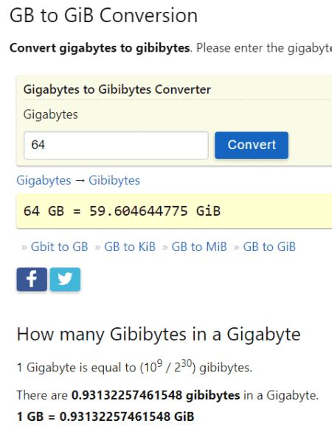Click the bold 0.93132257461548 gibibytes text
The width and height of the screenshot is (332, 432).
click(x=156, y=395)
